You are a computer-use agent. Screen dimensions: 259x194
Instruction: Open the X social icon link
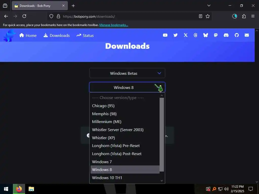pyautogui.click(x=186, y=35)
